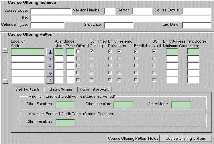Click the first row Location Code lookup arrow
Viewport: 214px width, 144px height.
[50, 52]
